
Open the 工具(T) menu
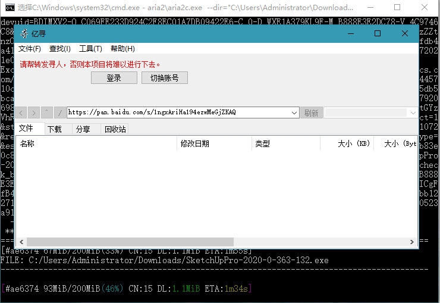(90, 49)
